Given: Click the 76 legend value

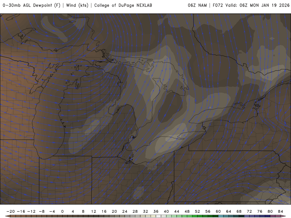Looking at the screenshot, I should (x=260, y=211).
